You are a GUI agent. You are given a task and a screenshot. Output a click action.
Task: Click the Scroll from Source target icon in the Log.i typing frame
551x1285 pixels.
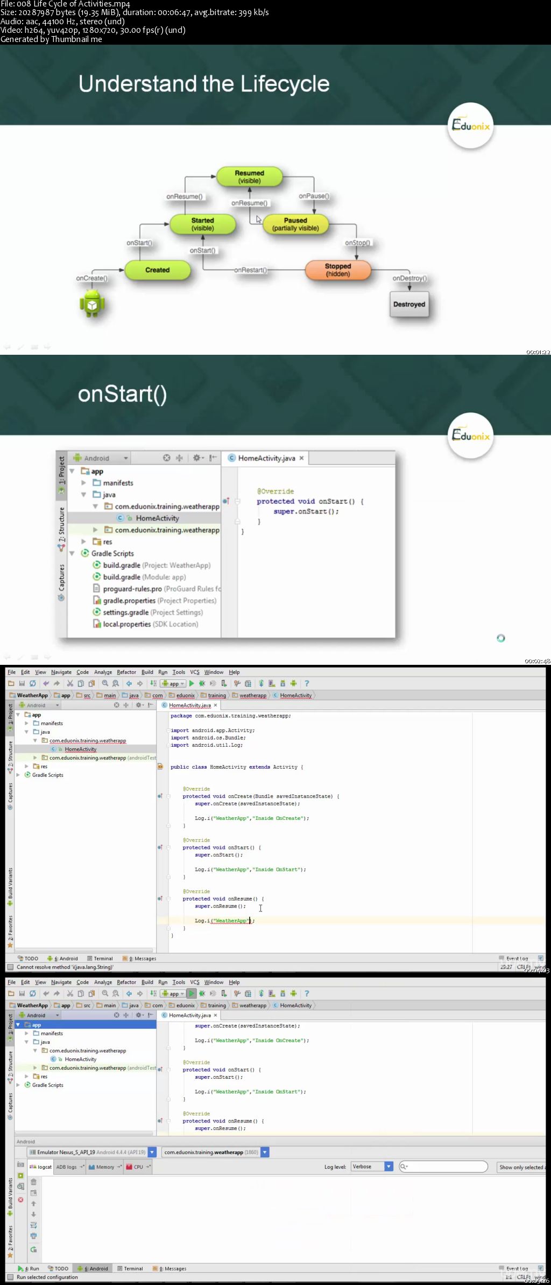[116, 705]
